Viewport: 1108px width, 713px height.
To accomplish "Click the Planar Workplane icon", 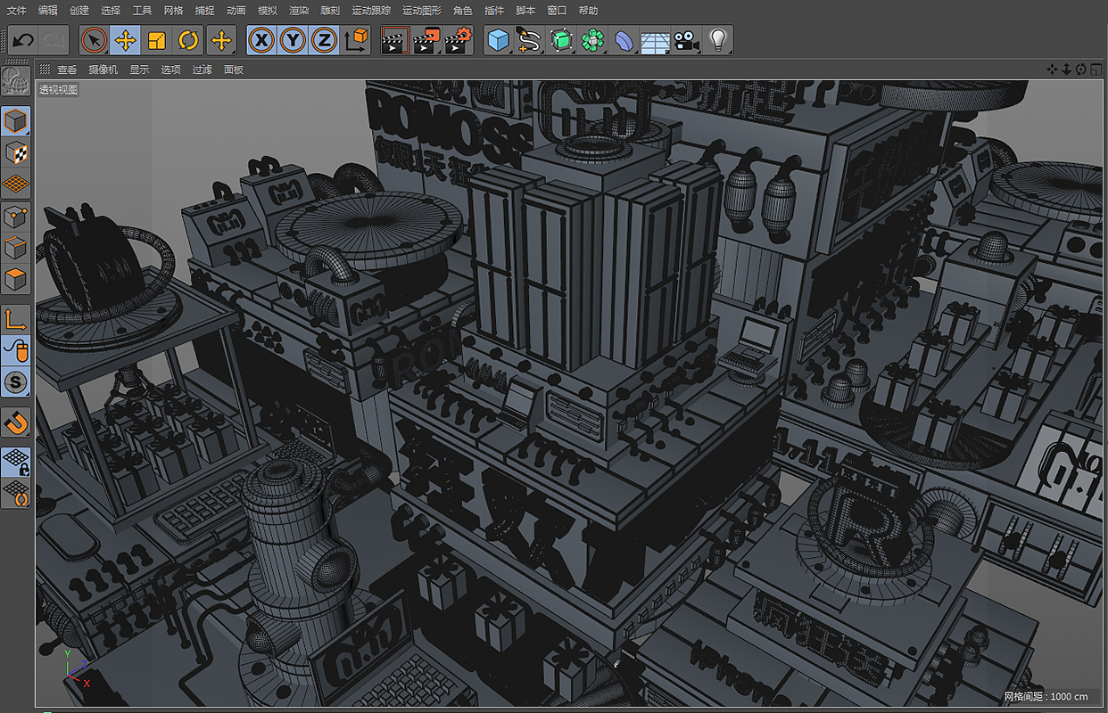I will point(15,493).
